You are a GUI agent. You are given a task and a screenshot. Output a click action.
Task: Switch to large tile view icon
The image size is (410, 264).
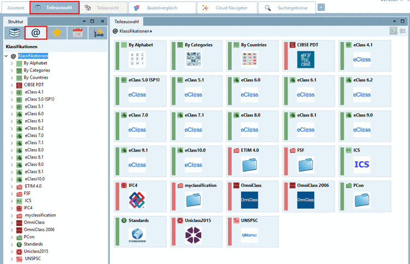point(393,31)
